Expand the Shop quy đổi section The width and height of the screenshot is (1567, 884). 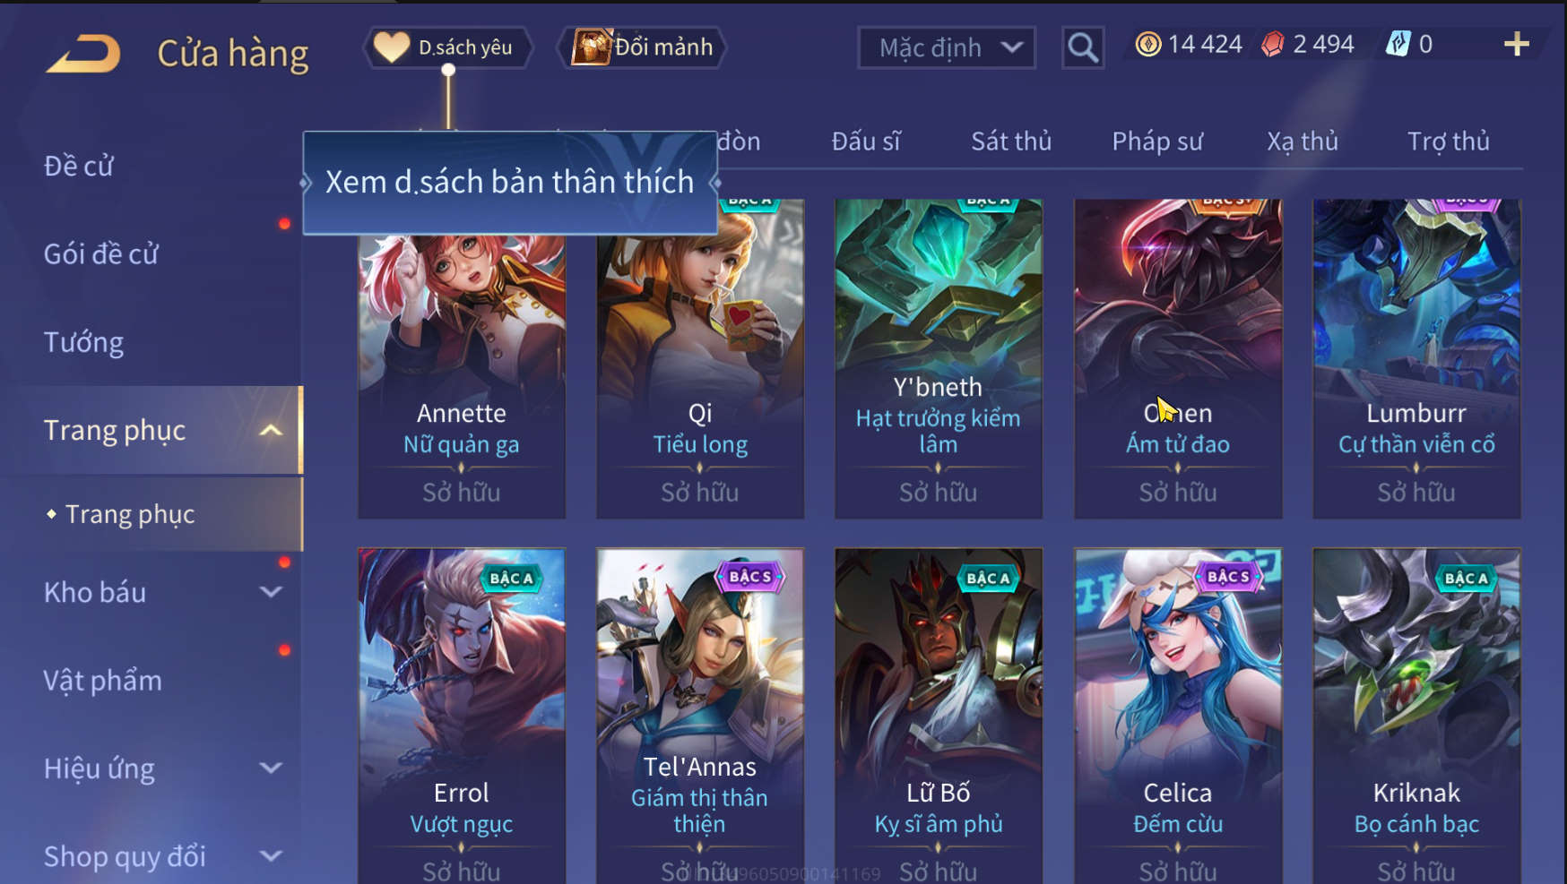pos(271,856)
